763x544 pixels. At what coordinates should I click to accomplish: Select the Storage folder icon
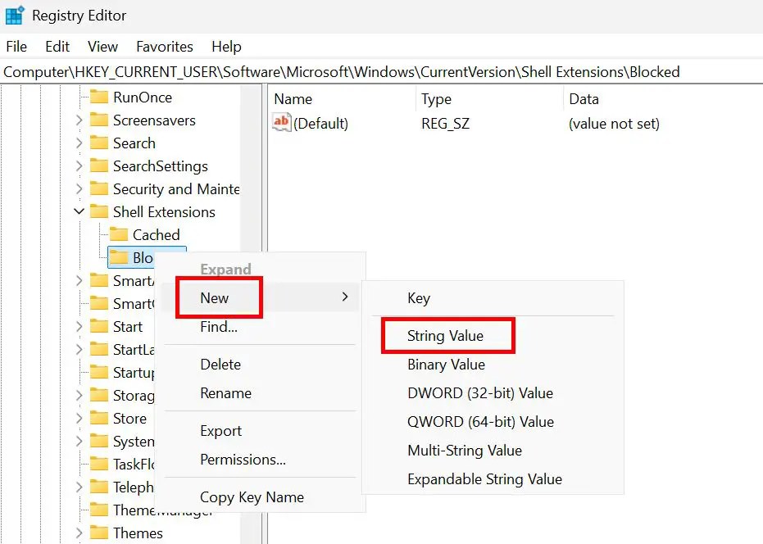pos(99,396)
